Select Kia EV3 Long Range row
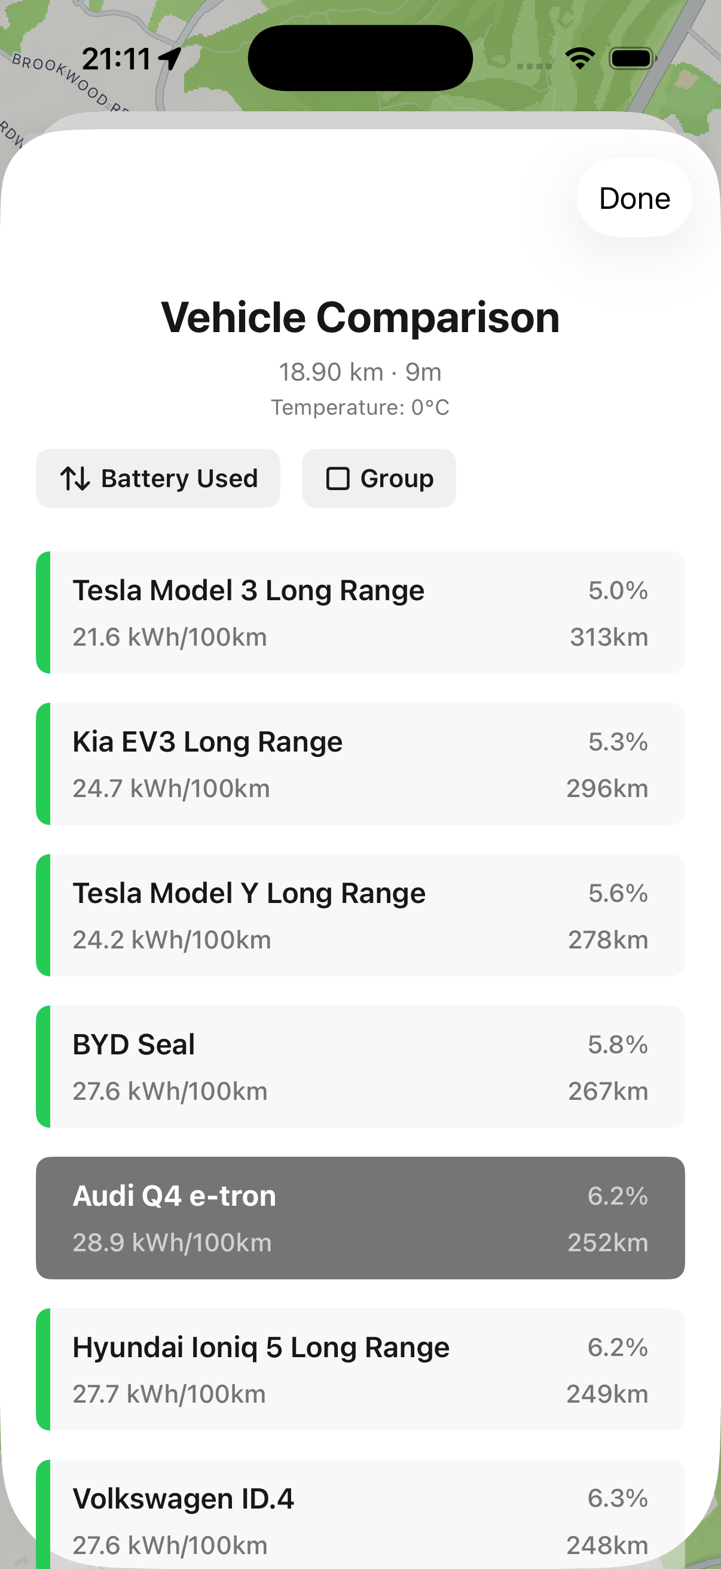721x1569 pixels. pos(360,764)
